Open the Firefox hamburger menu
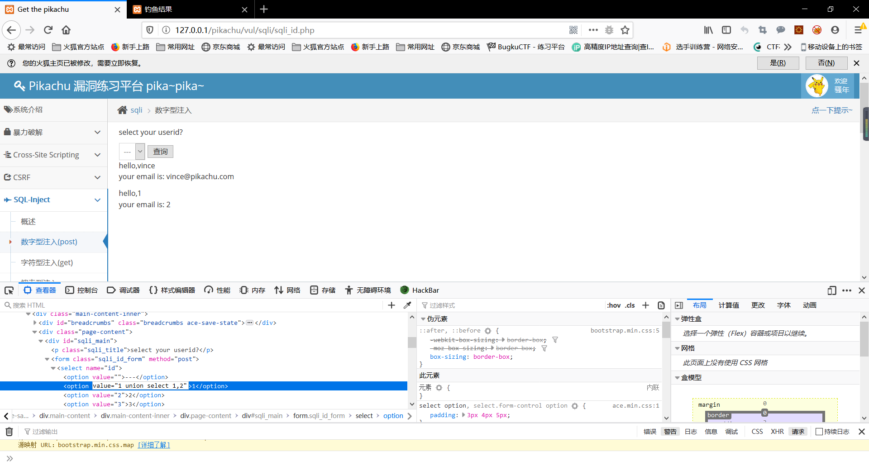Viewport: 869px width, 466px height. point(858,30)
